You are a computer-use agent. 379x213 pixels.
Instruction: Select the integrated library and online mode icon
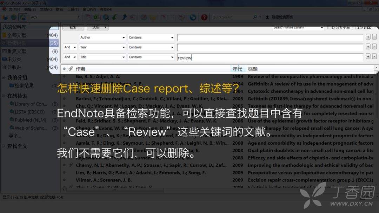pos(23,18)
